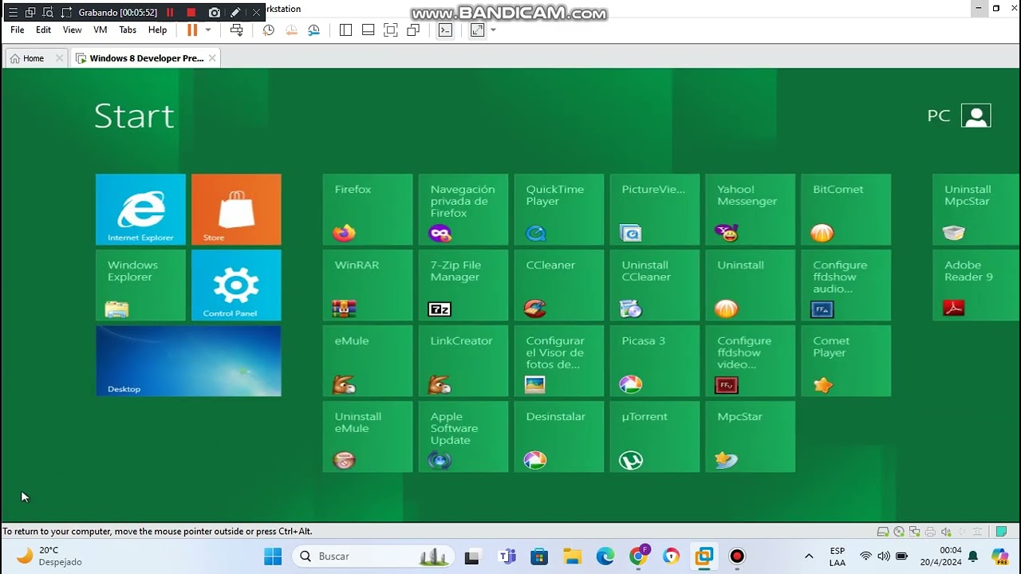Launch the Firefox tile
The height and width of the screenshot is (574, 1021).
[368, 209]
